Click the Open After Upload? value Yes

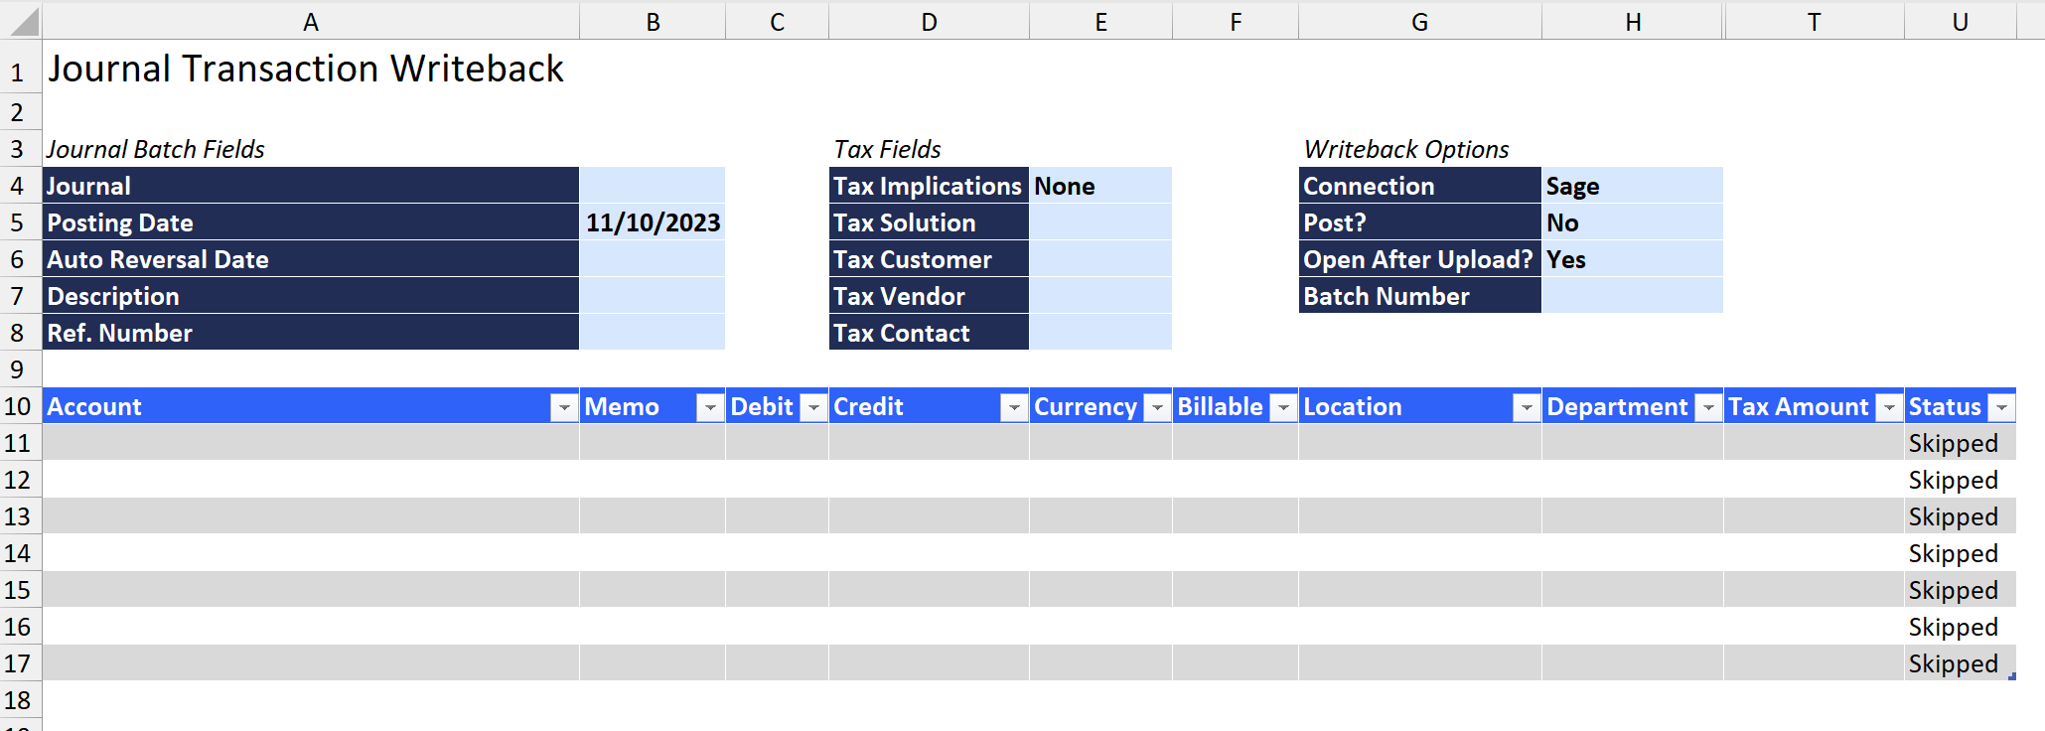(1633, 259)
